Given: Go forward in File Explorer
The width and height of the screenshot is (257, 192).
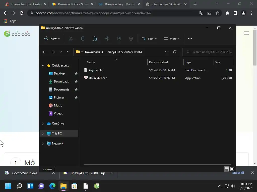Looking at the screenshot, I should click(53, 52).
